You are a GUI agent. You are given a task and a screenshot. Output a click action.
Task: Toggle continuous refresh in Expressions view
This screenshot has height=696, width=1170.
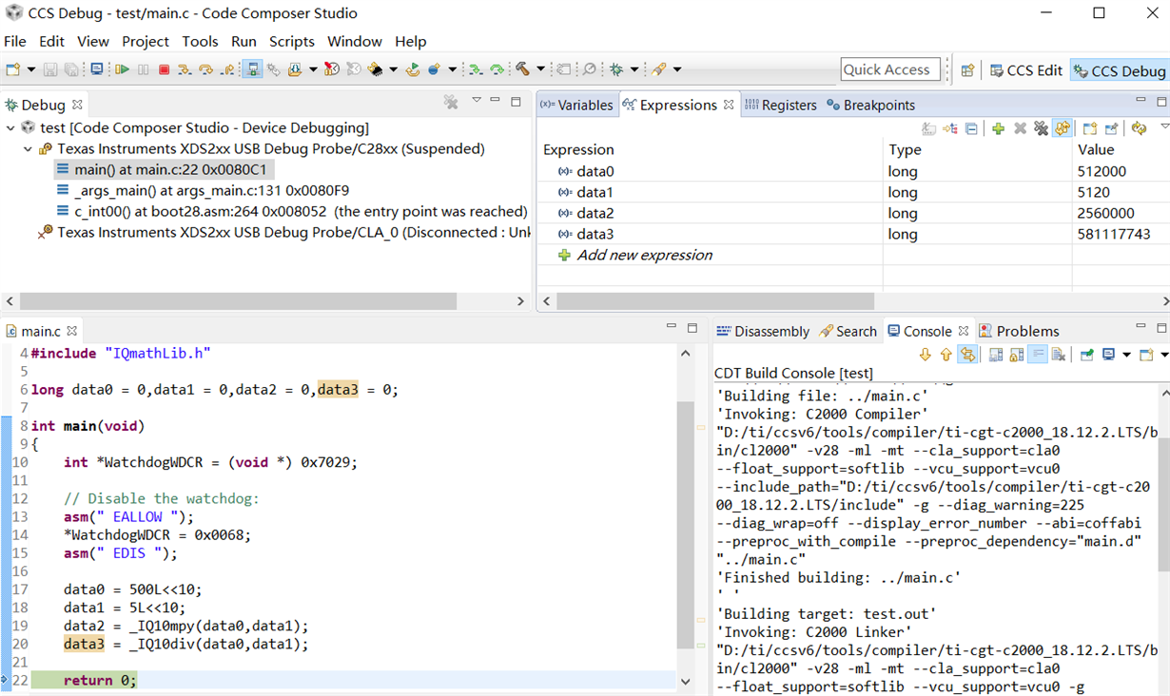[x=1063, y=128]
